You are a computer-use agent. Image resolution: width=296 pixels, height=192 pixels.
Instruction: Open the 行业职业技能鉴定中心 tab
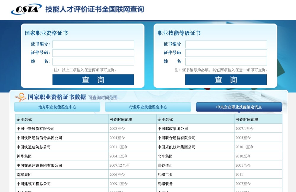148,107
